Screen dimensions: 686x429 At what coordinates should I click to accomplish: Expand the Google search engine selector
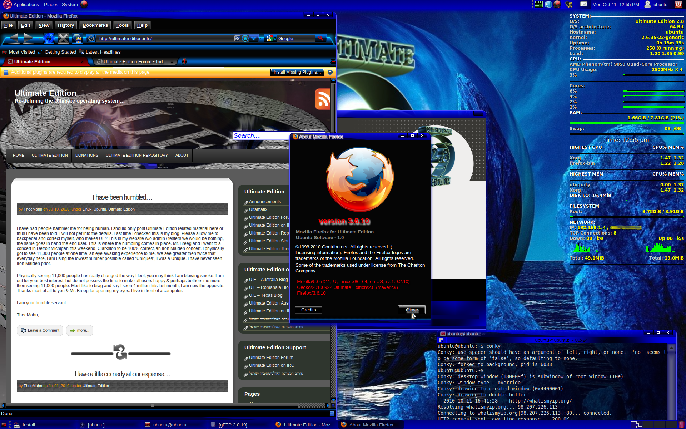tap(270, 38)
